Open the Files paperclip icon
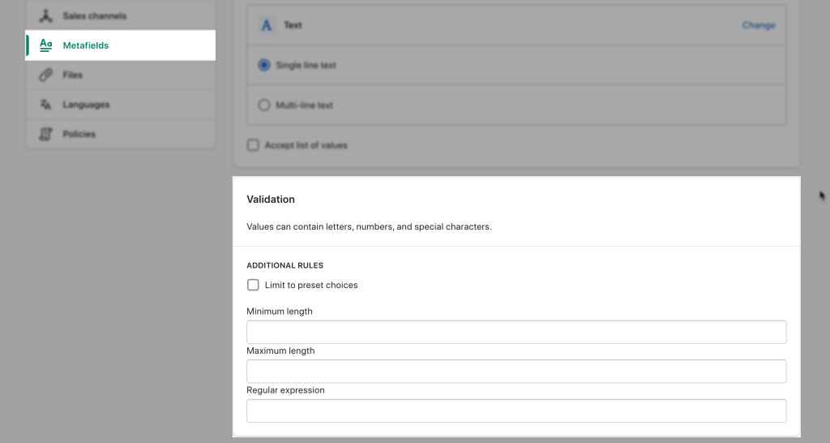This screenshot has width=830, height=443. pos(46,75)
